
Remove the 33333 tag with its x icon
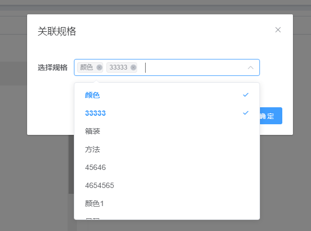(x=133, y=67)
